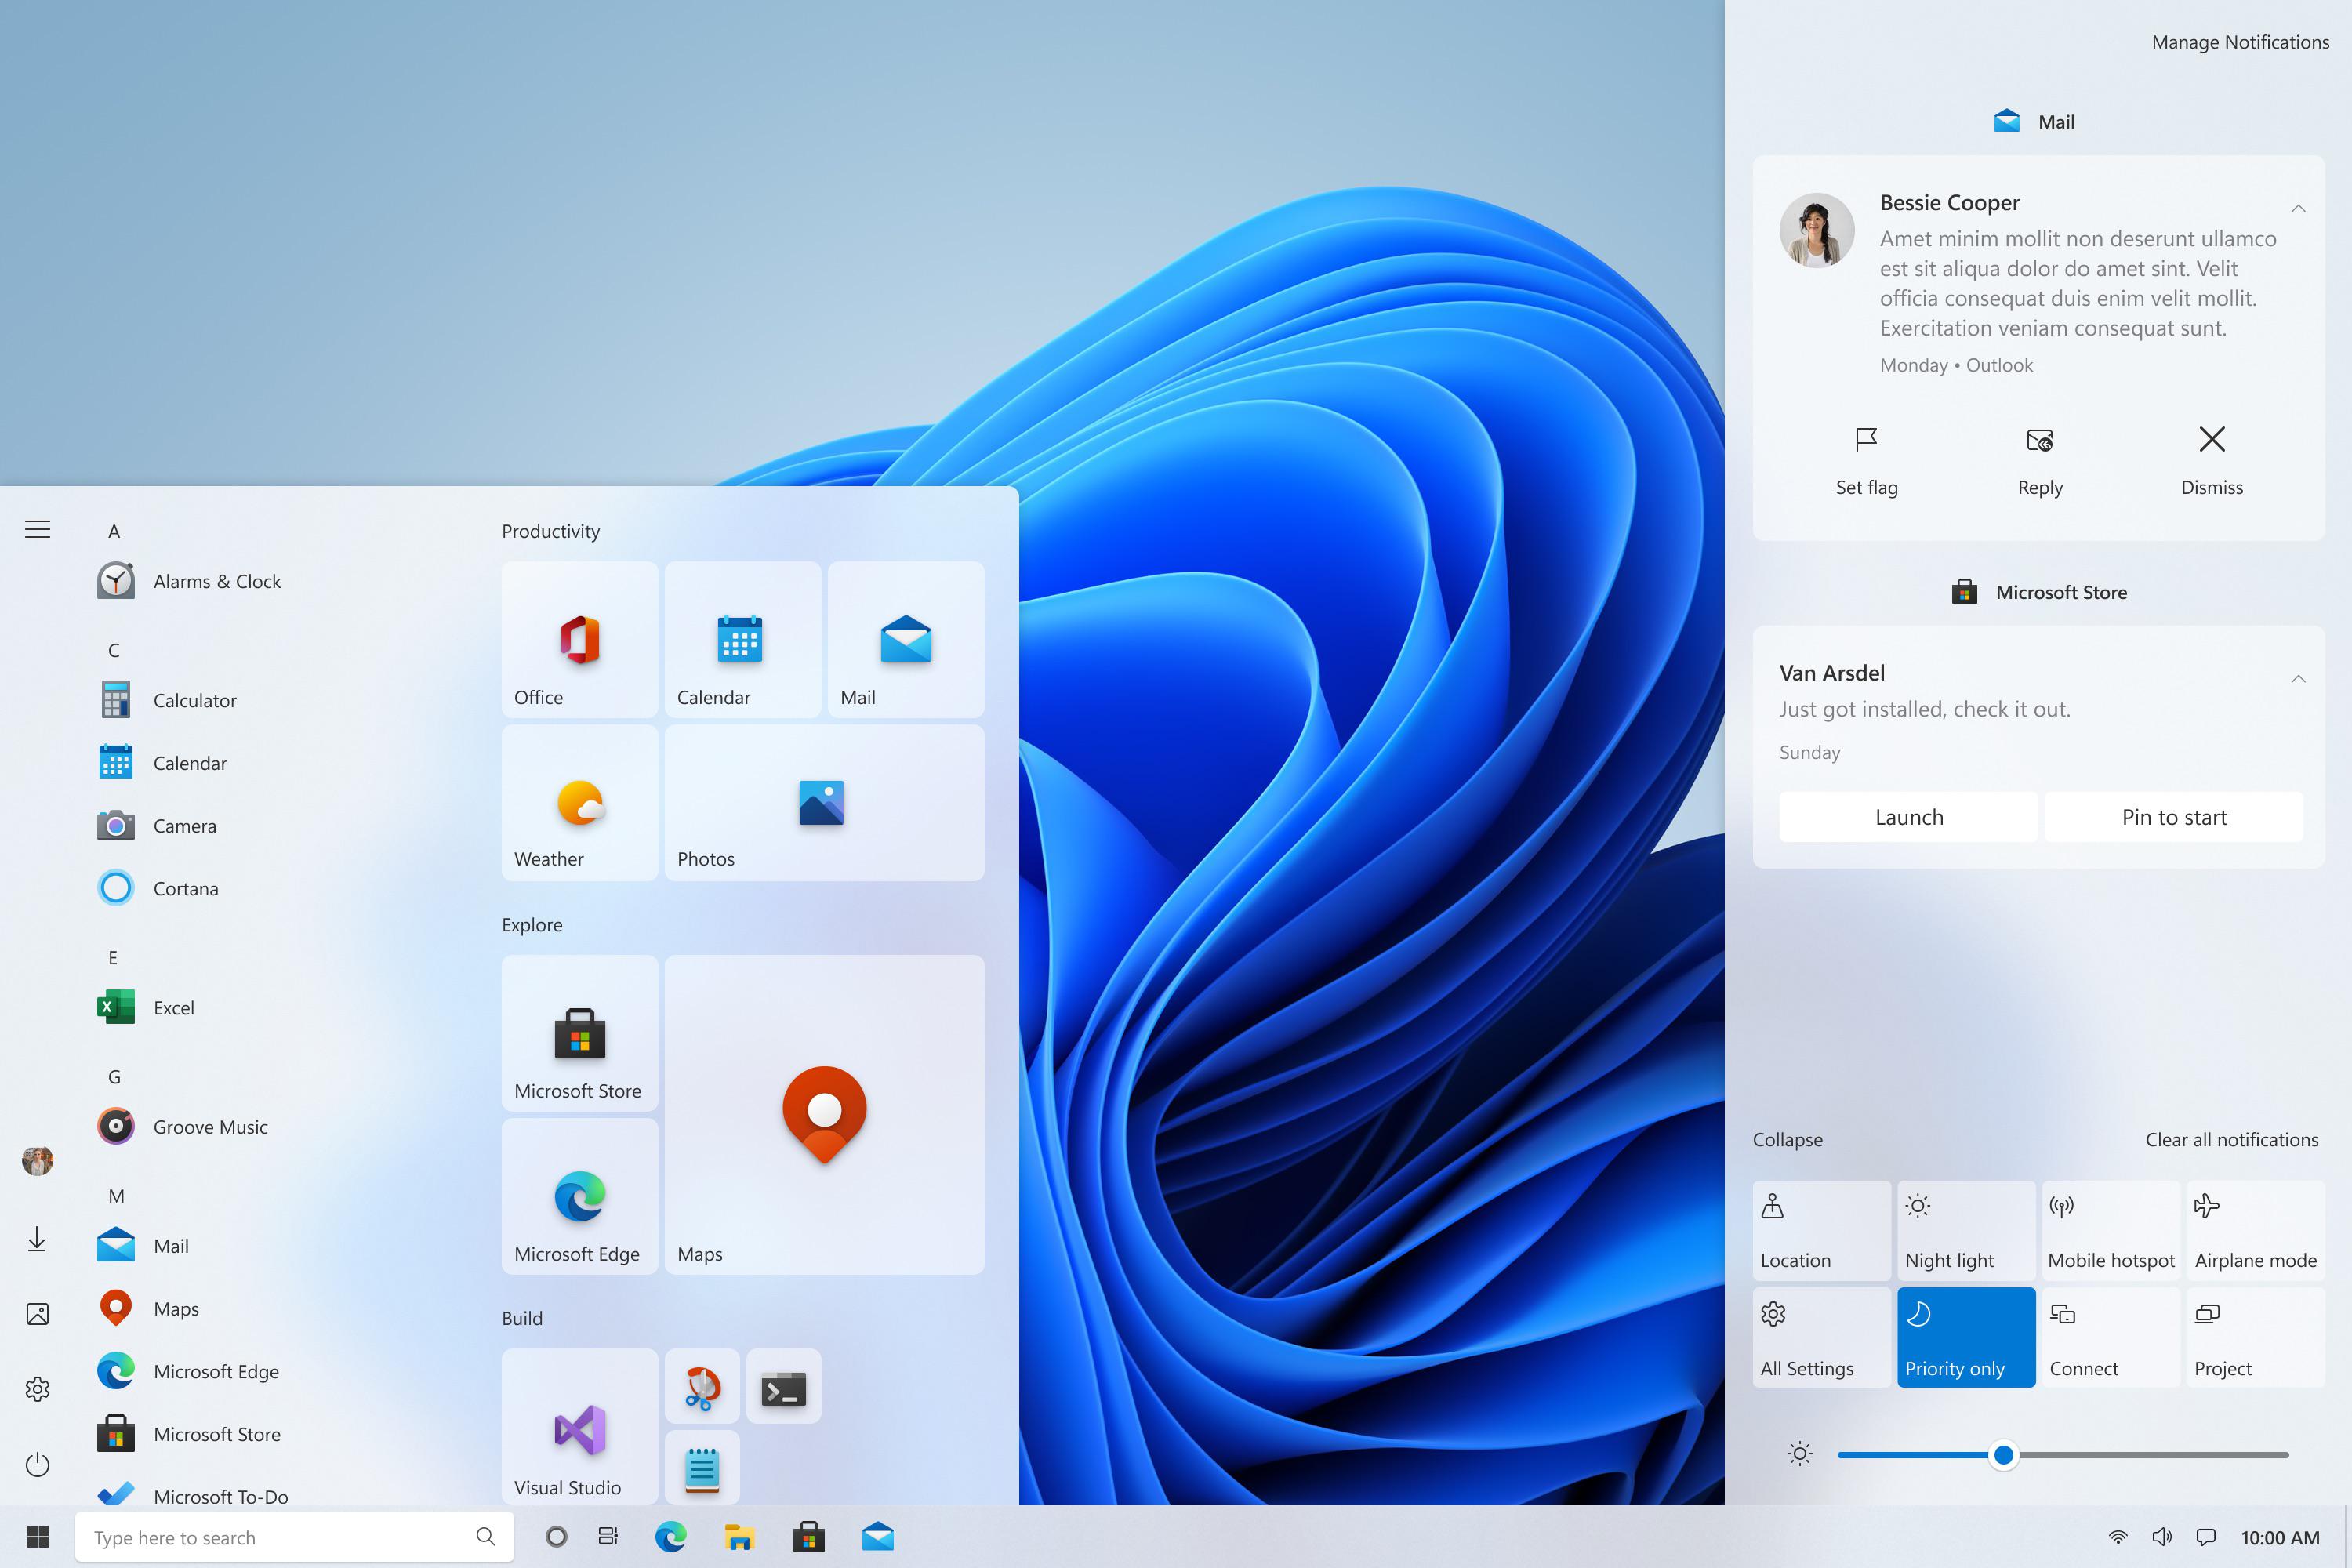Select Calculator in the app list
2352x1568 pixels.
(x=194, y=700)
